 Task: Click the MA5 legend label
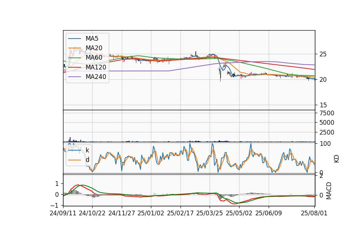[92, 39]
